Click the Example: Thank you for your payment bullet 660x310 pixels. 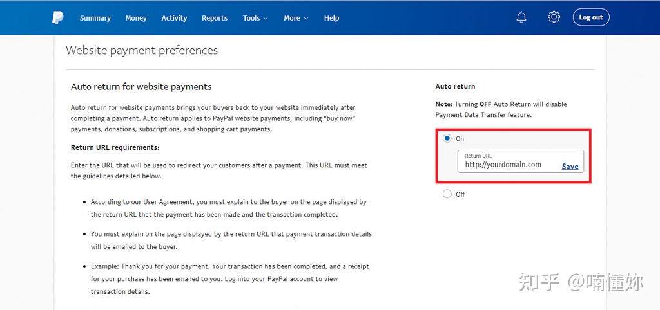[230, 278]
